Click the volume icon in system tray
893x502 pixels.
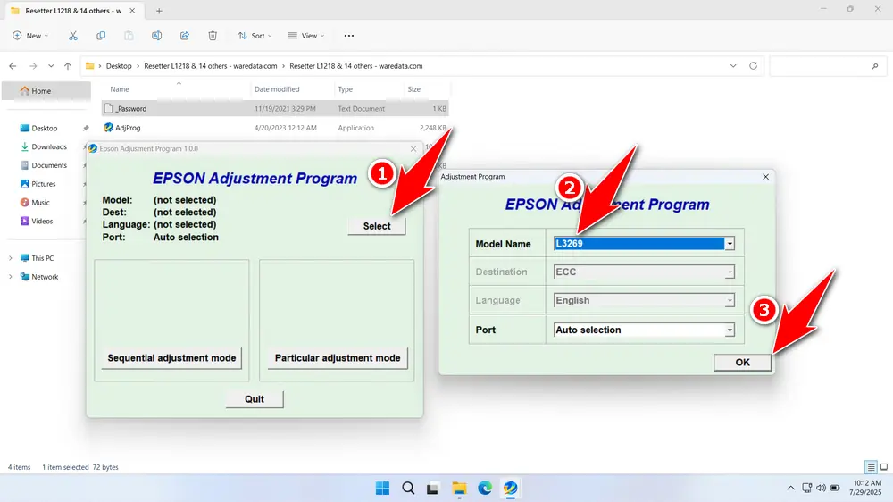[821, 489]
